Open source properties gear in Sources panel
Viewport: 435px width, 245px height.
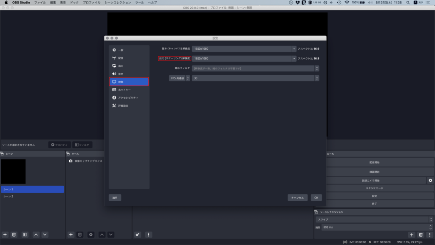[x=90, y=234]
